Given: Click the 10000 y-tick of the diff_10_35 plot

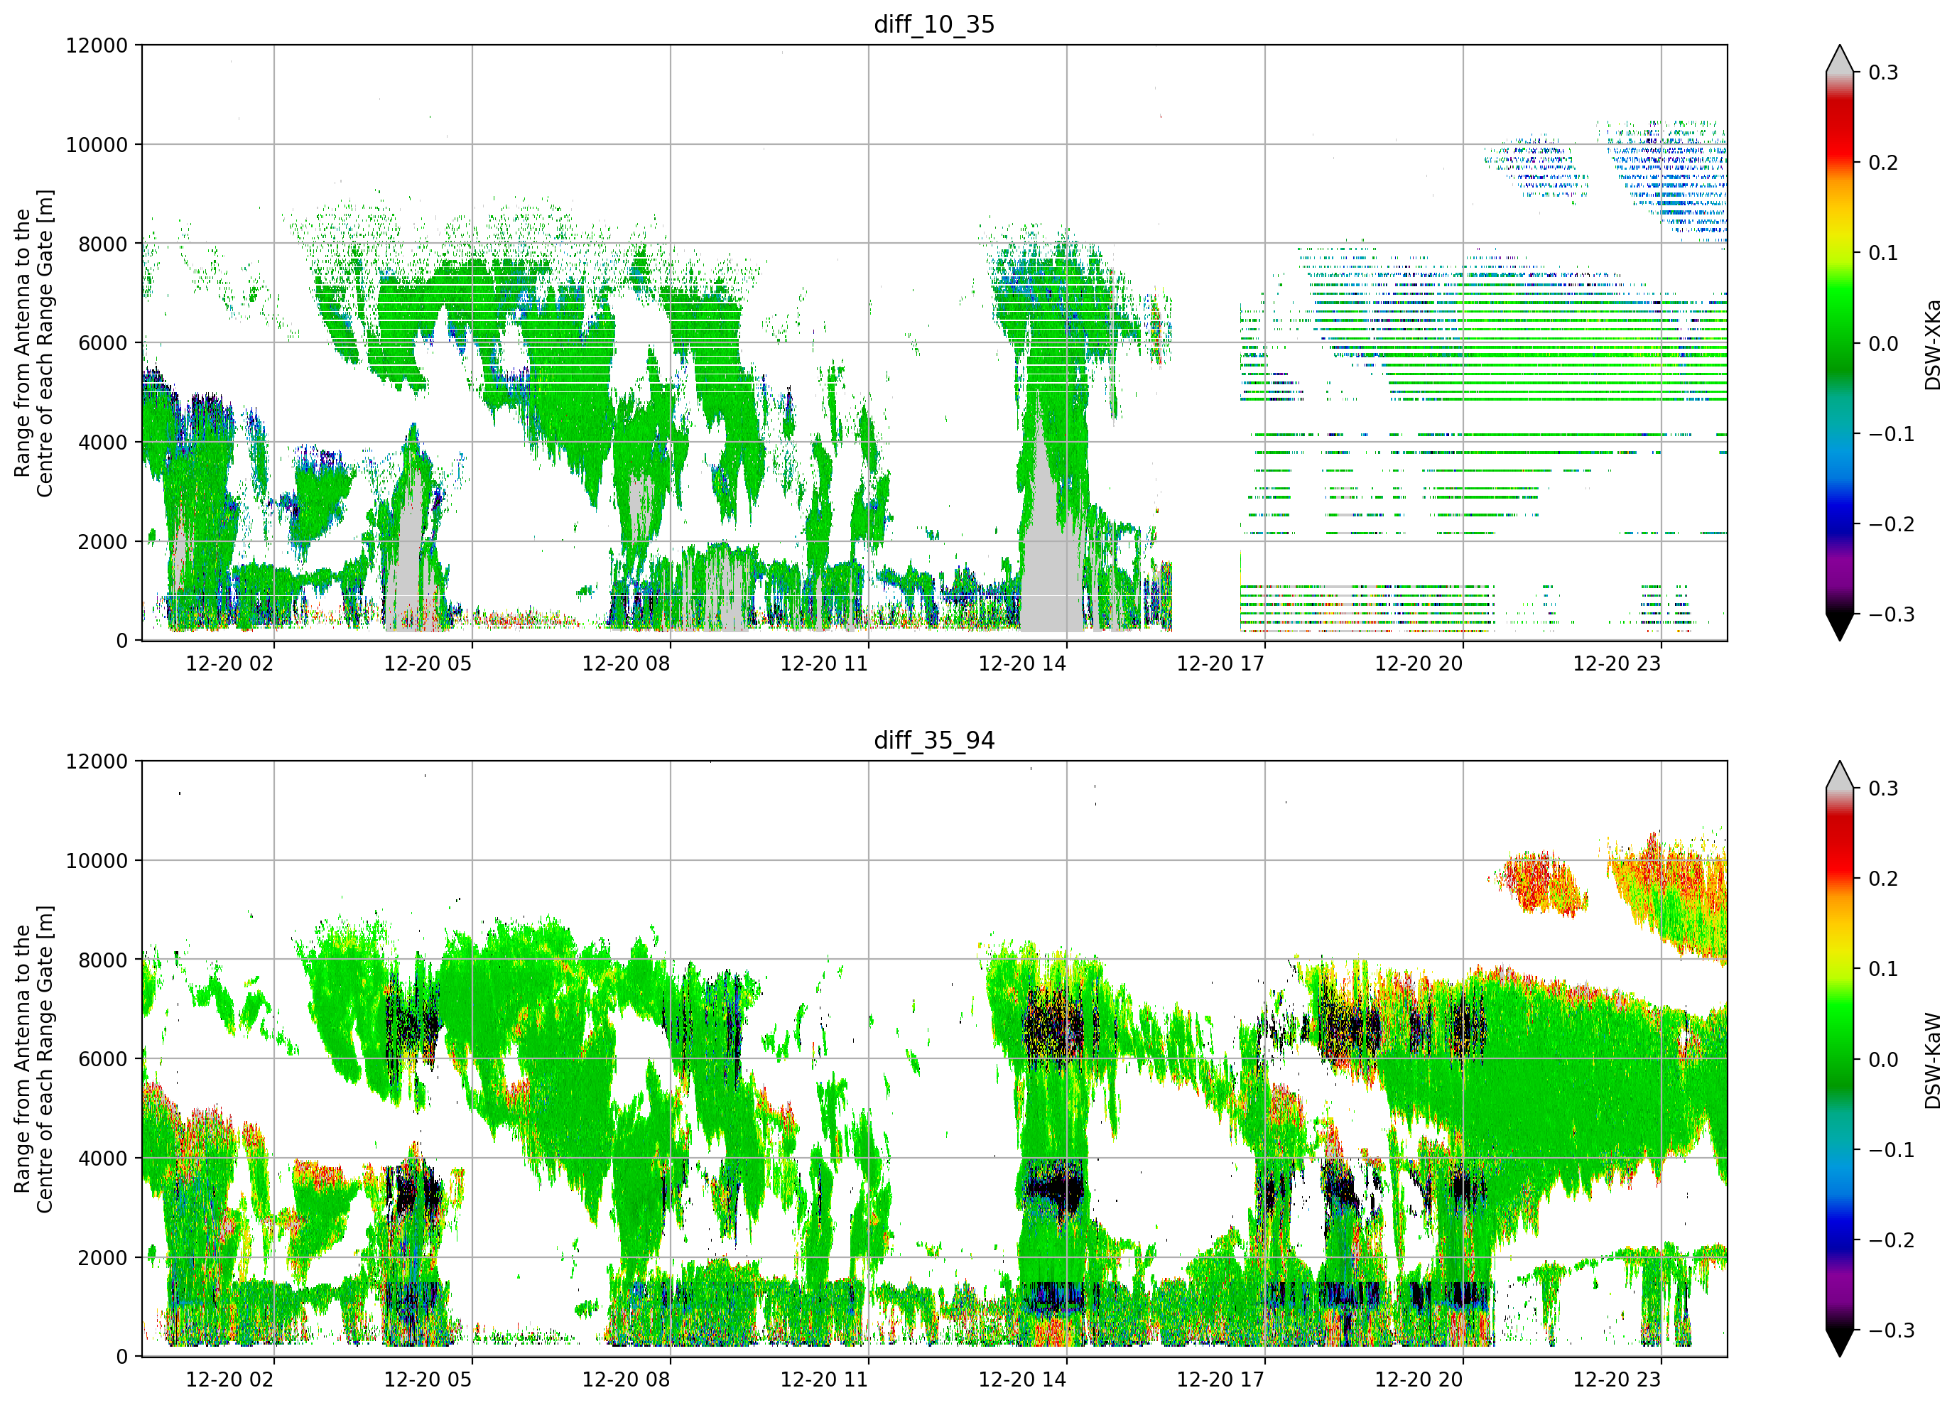Looking at the screenshot, I should click(x=97, y=145).
